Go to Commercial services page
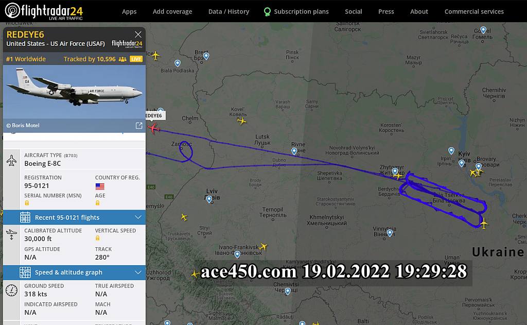The width and height of the screenshot is (527, 325). point(474,11)
